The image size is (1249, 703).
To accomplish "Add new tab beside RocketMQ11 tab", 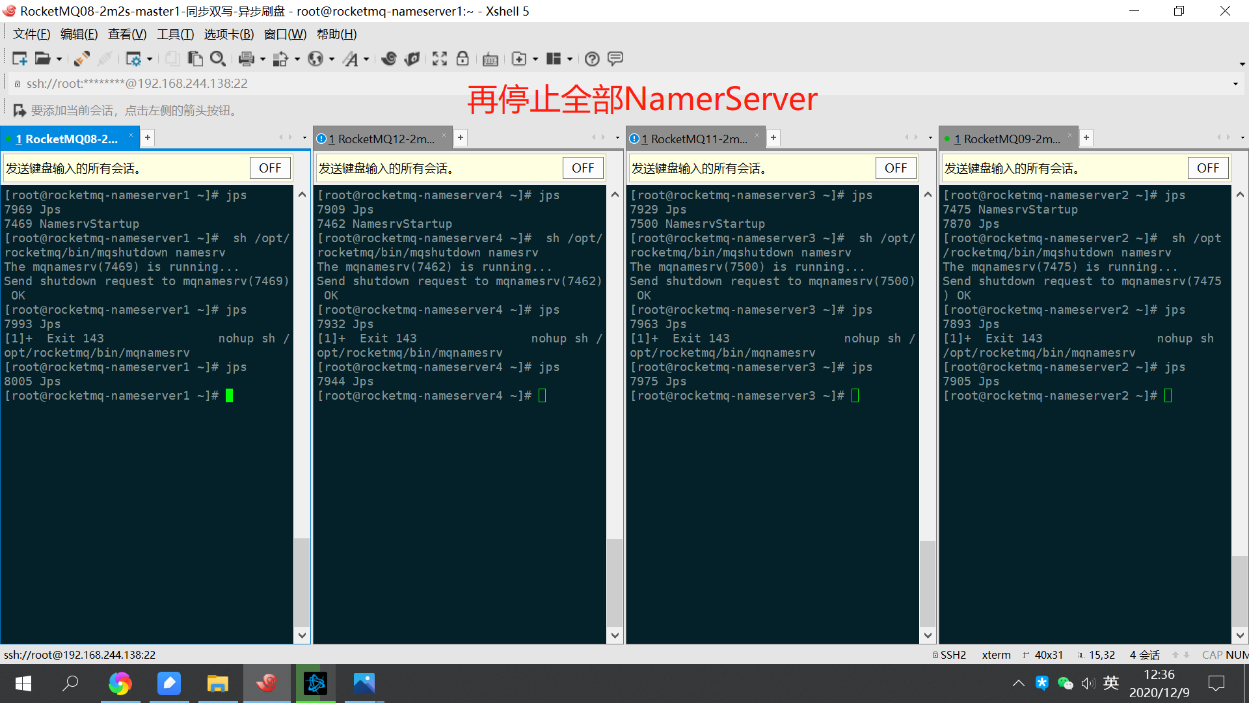I will click(773, 137).
